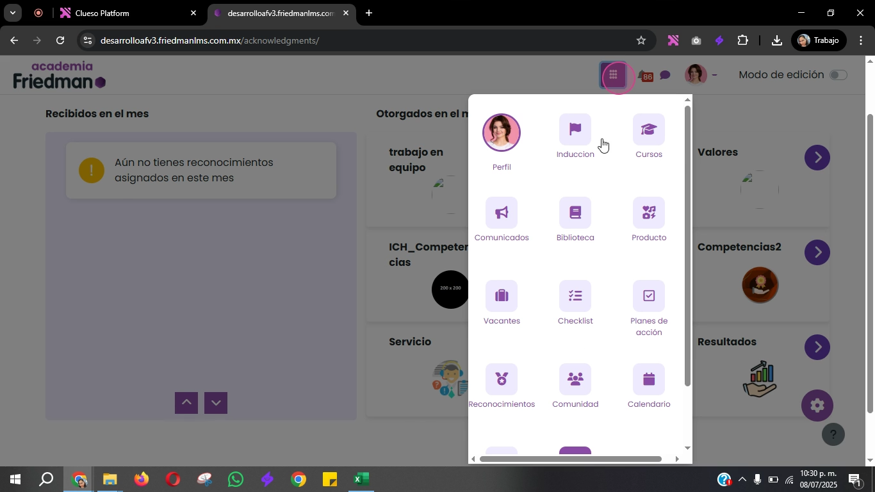Open the purple settings gear button
Image resolution: width=875 pixels, height=492 pixels.
(817, 405)
